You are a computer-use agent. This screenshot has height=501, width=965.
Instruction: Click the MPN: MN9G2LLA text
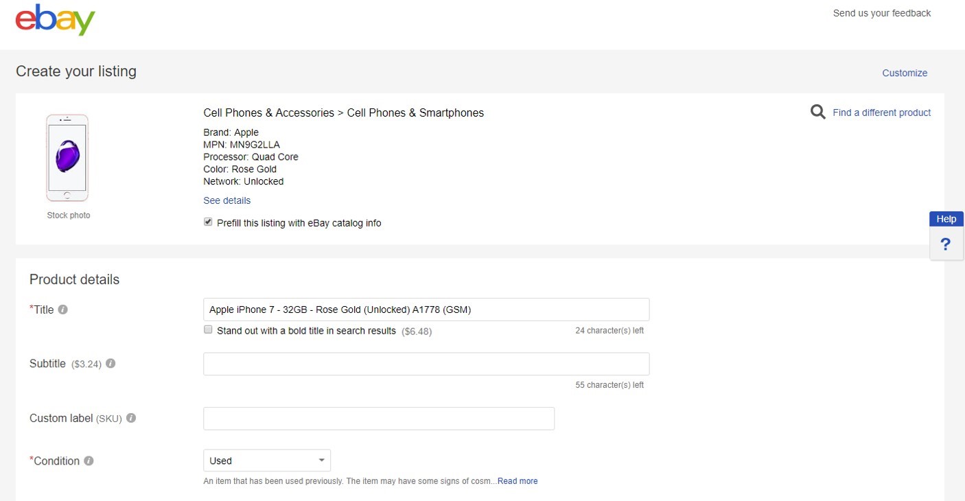(242, 145)
